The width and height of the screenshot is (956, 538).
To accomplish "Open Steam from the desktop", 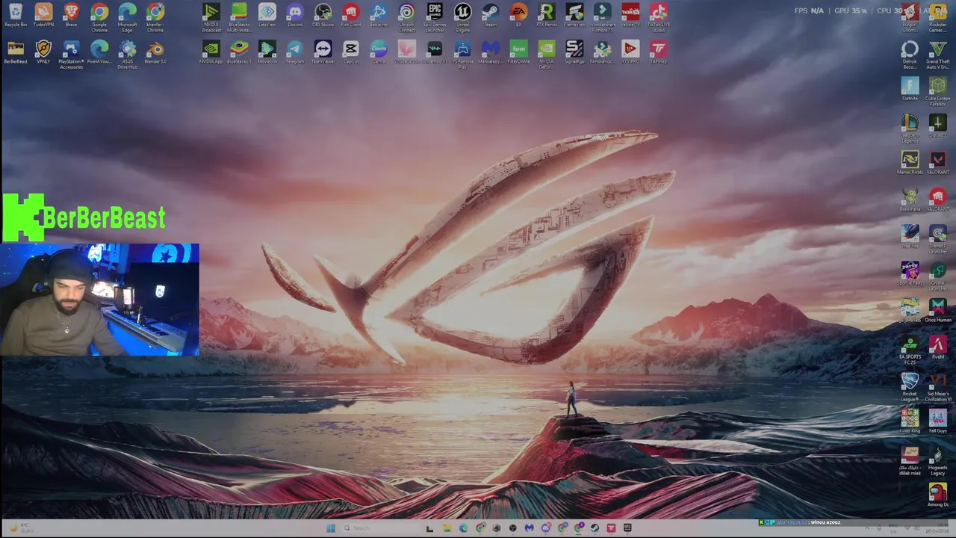I will [491, 15].
